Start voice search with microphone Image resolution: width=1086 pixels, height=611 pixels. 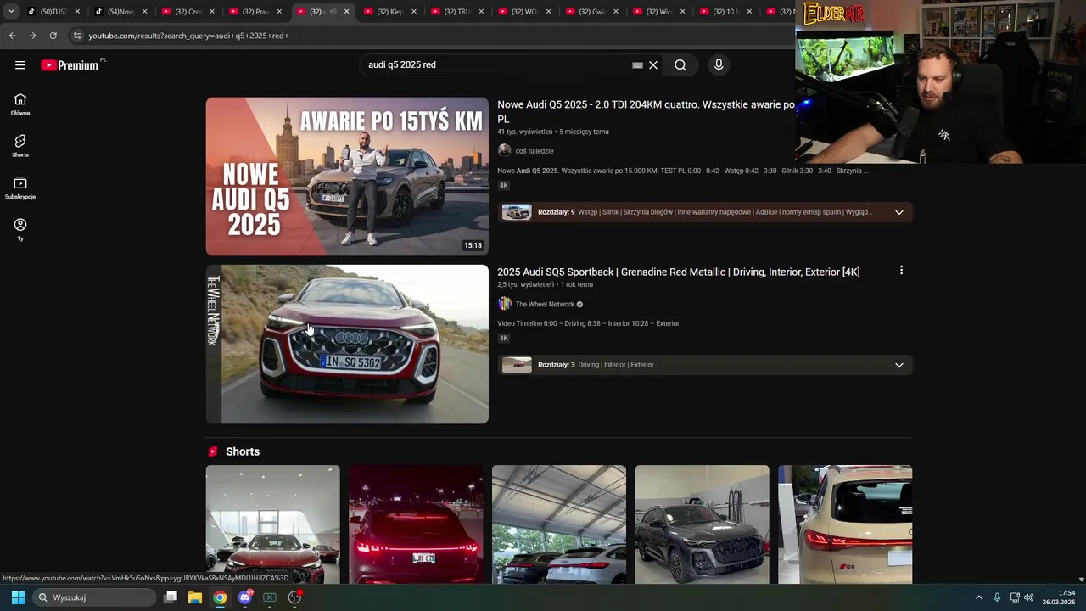pos(719,65)
